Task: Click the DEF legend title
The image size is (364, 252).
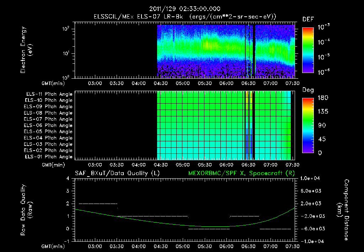Action: point(308,19)
